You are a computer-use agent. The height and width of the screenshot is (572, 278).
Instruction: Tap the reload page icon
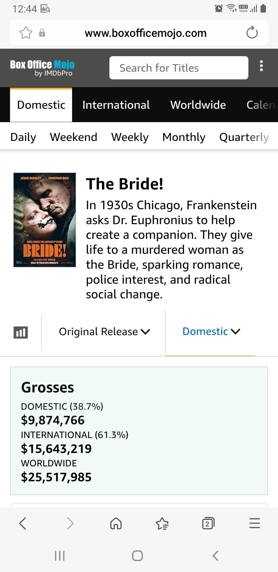click(252, 33)
